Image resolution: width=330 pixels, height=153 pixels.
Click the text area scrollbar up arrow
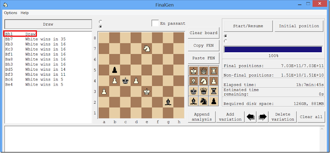pyautogui.click(x=322, y=129)
